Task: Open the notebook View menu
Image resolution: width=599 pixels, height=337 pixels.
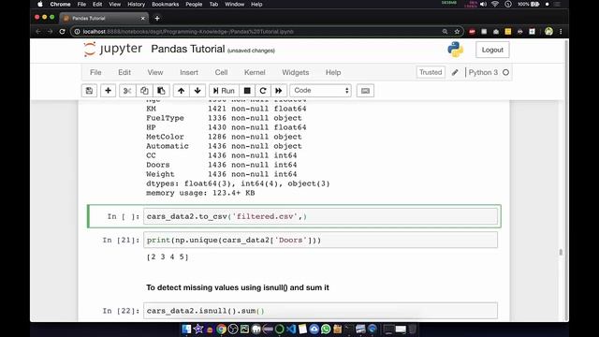Action: click(x=155, y=72)
